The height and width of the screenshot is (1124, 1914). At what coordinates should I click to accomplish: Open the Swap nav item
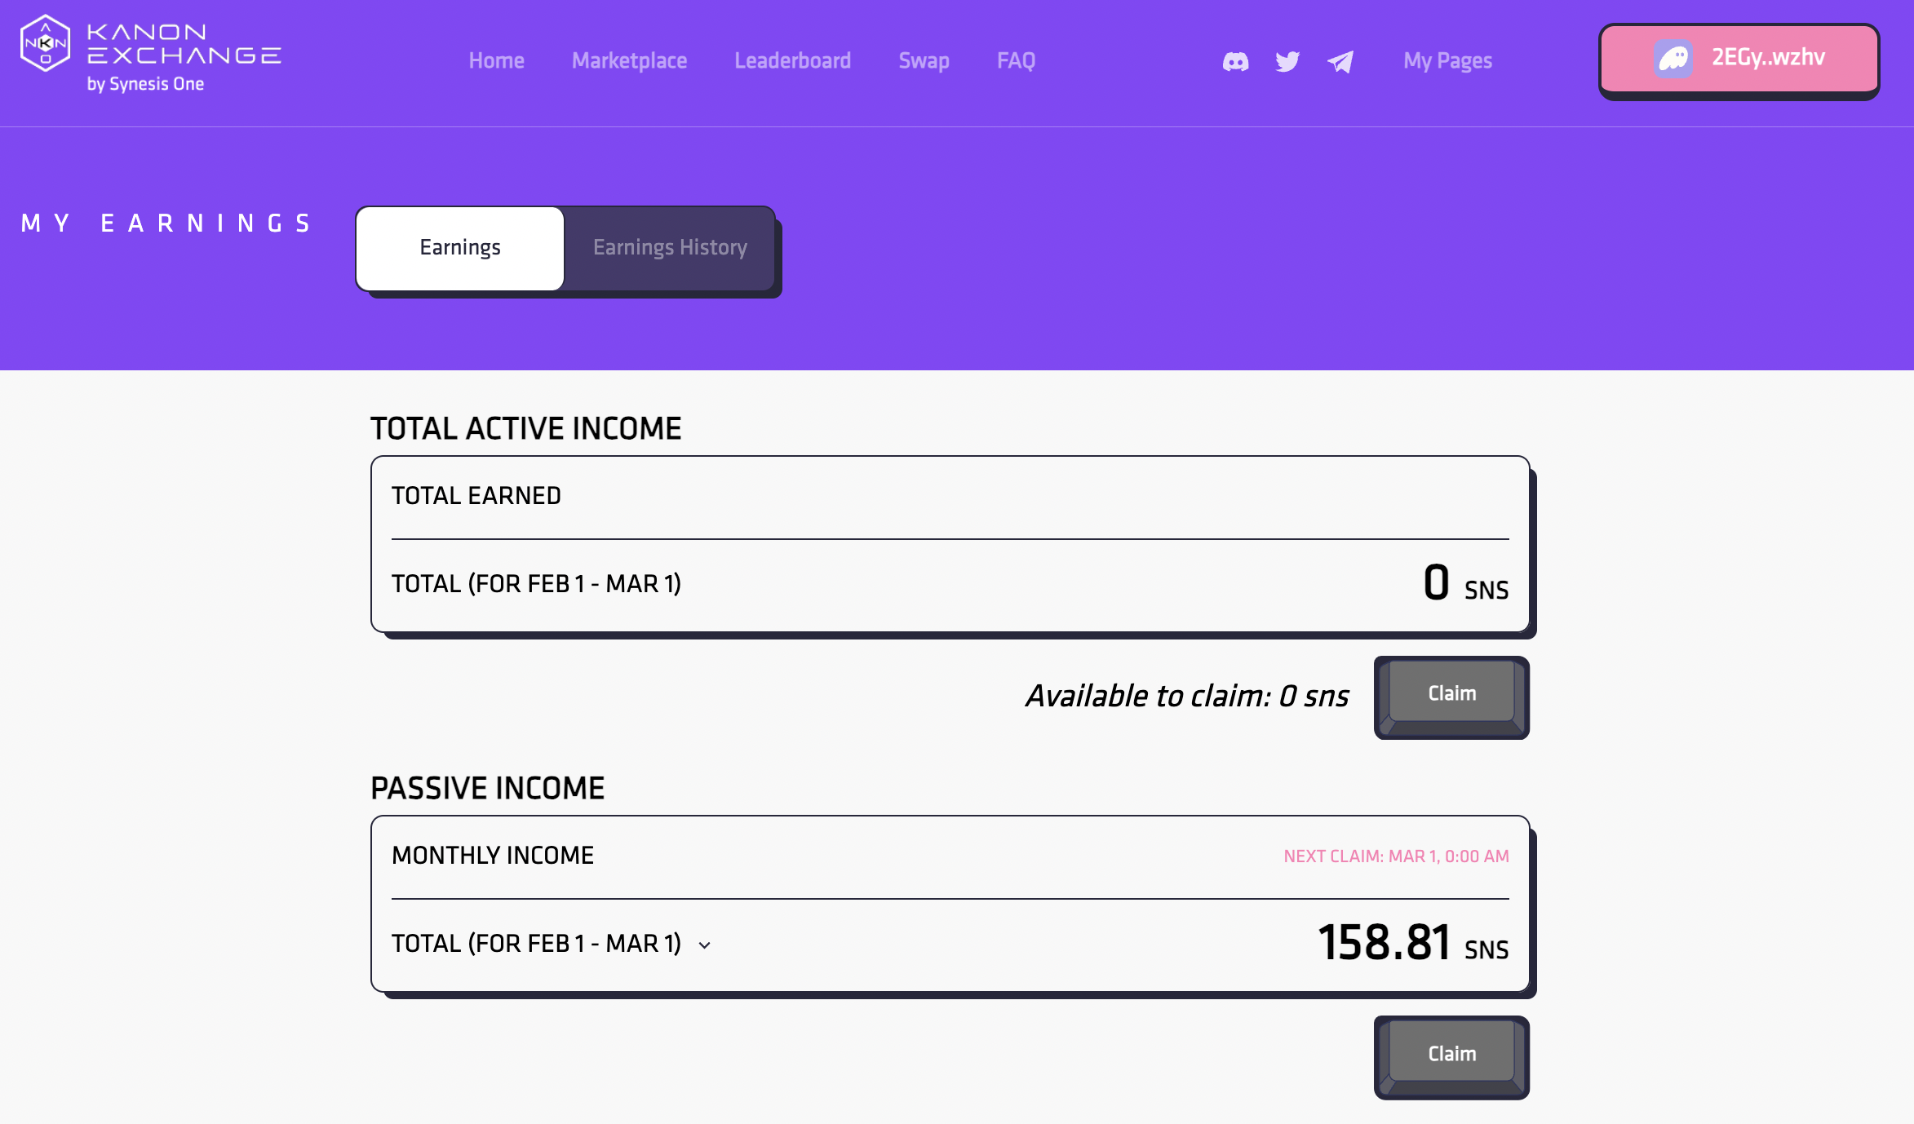[x=924, y=60]
